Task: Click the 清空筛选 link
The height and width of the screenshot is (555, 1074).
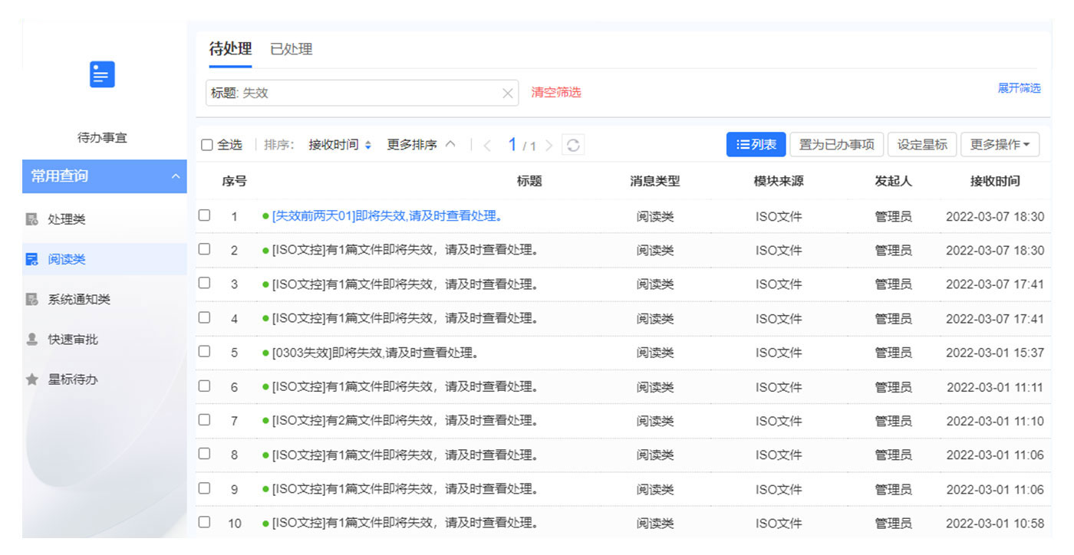Action: 556,93
